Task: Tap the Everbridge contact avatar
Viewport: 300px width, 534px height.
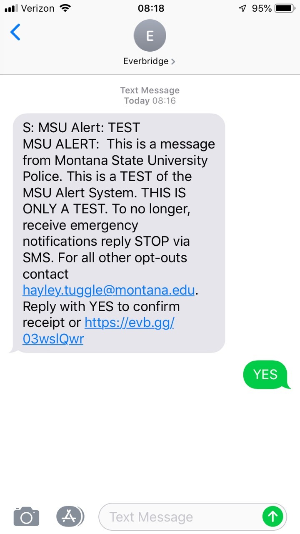Action: [150, 36]
